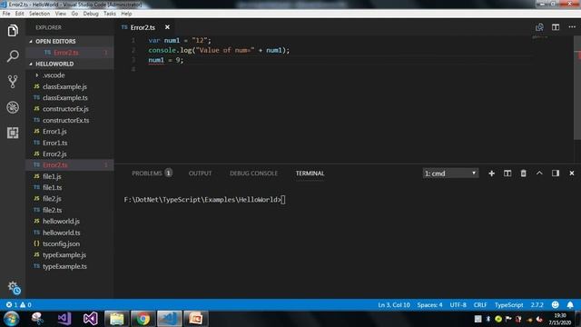
Task: Open the Explorer view in activity bar
Action: [x=13, y=30]
